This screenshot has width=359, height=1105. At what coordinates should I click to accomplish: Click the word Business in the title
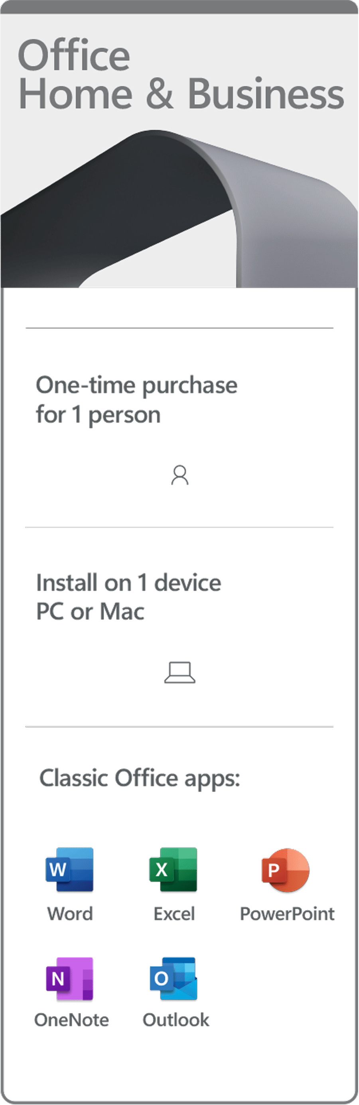[x=266, y=94]
